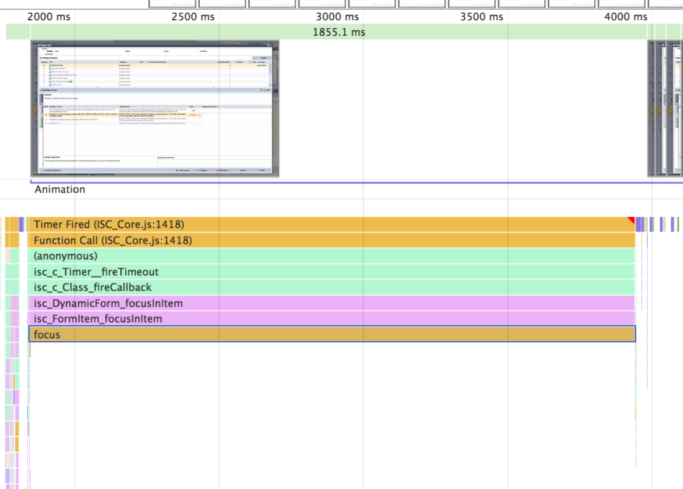Screen dimensions: 683x489
Task: Click the 3000 ms ruler mark
Action: point(337,17)
